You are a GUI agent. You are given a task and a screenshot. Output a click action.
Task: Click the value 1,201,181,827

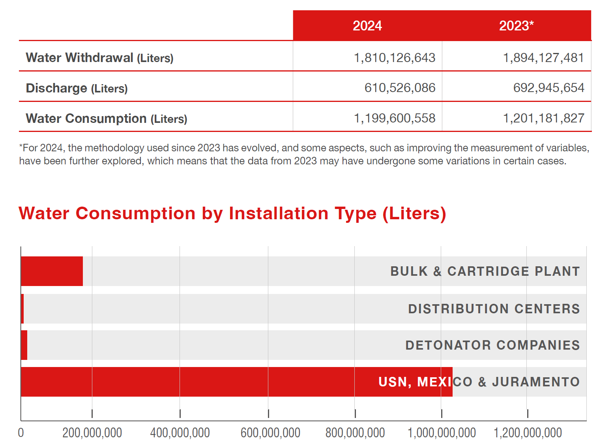pos(543,118)
